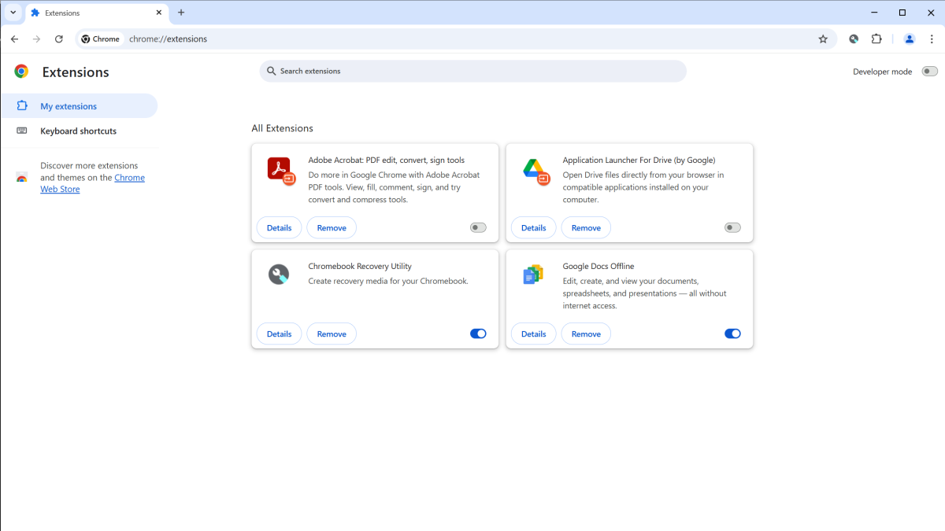The width and height of the screenshot is (945, 531).
Task: Click the Chromebook Recovery Utility wrench icon
Action: (x=279, y=274)
